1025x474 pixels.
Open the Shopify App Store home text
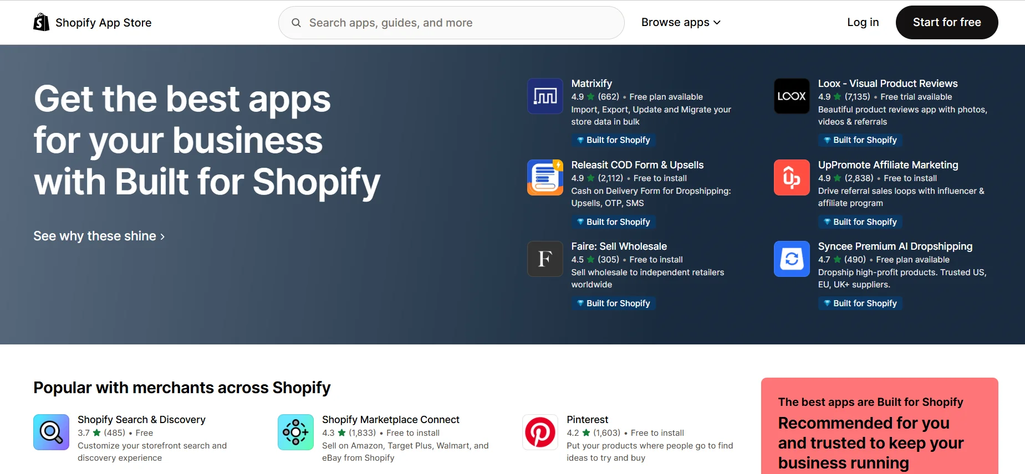103,23
